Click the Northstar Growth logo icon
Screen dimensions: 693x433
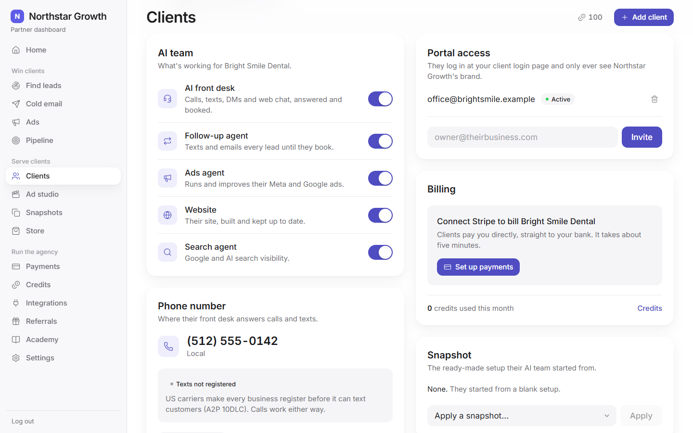click(17, 16)
